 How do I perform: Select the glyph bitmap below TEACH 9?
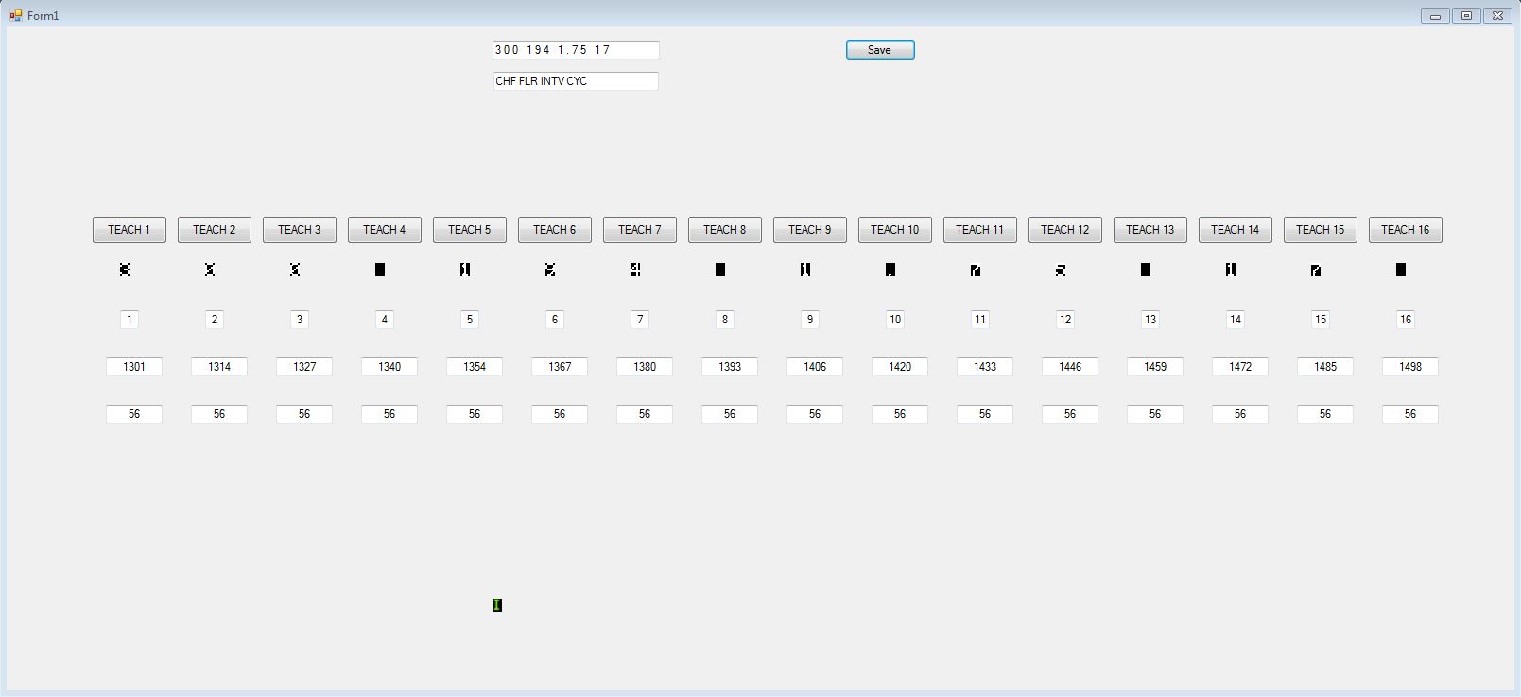805,270
